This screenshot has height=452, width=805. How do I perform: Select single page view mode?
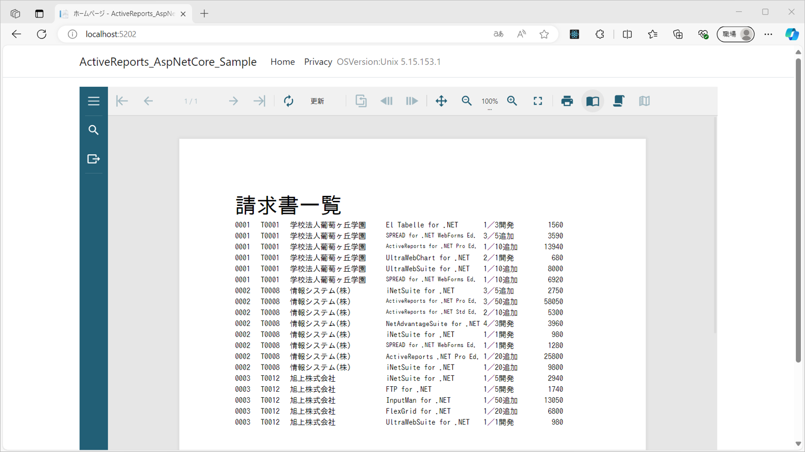pos(593,101)
